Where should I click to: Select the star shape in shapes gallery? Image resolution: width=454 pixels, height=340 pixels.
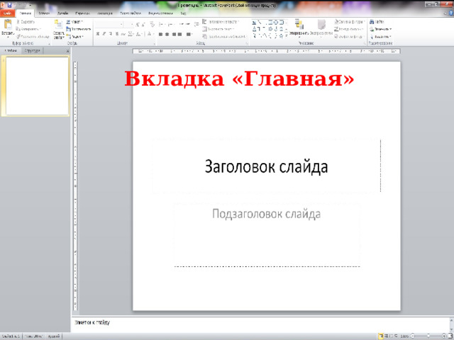(281, 36)
